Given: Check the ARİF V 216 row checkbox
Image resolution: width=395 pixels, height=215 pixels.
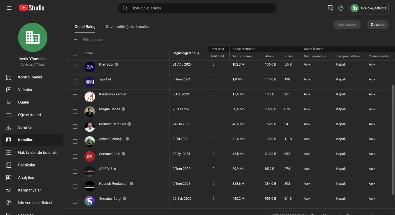Looking at the screenshot, I should pyautogui.click(x=75, y=171).
